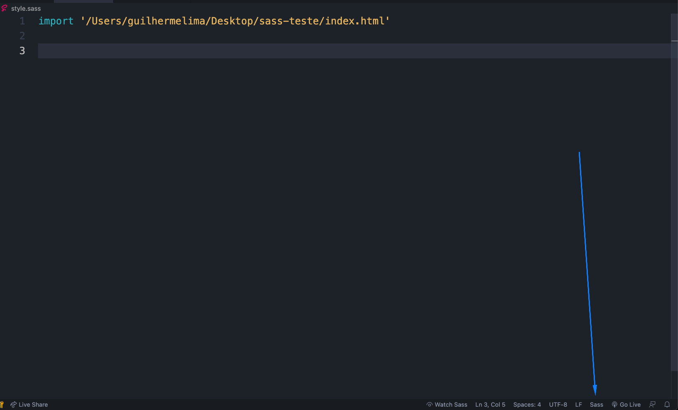Click the index.html import path string

coord(235,21)
